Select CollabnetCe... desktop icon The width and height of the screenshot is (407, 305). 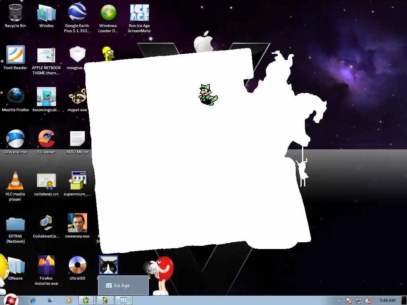point(46,226)
